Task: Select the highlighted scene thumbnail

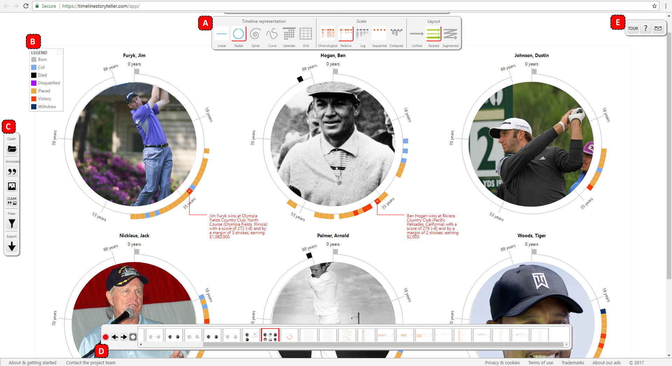Action: [x=271, y=335]
